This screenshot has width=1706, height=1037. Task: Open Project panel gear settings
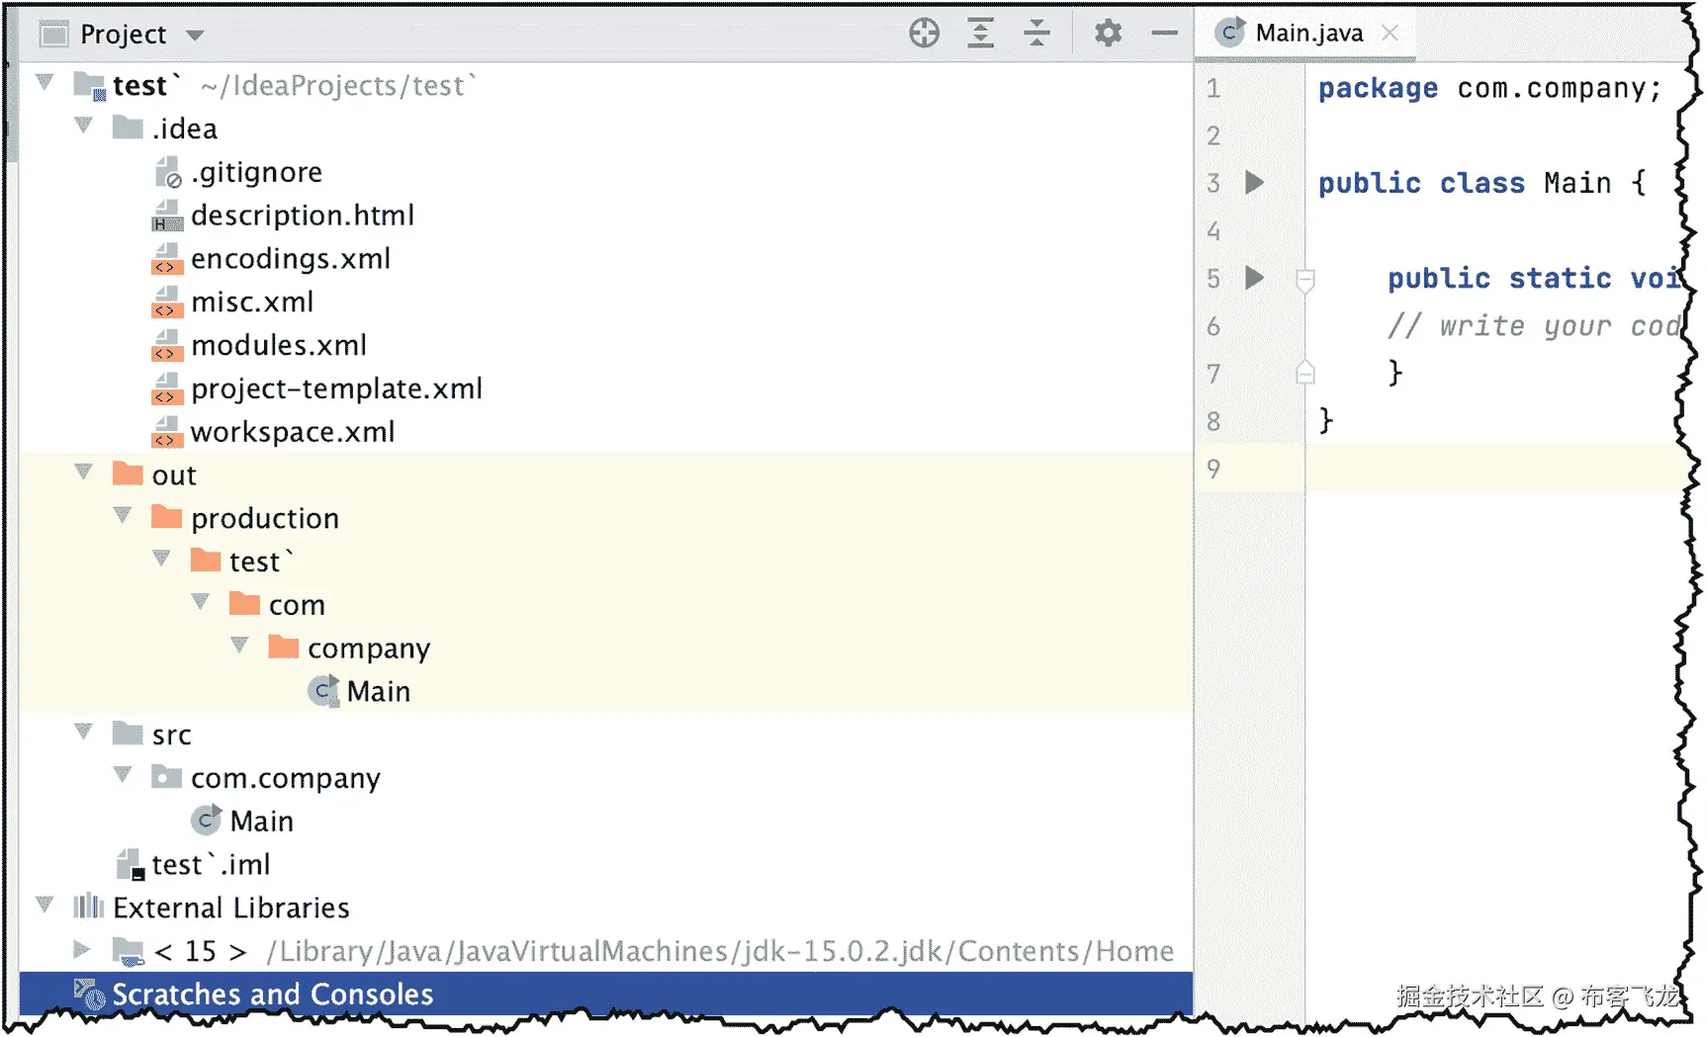(x=1108, y=34)
